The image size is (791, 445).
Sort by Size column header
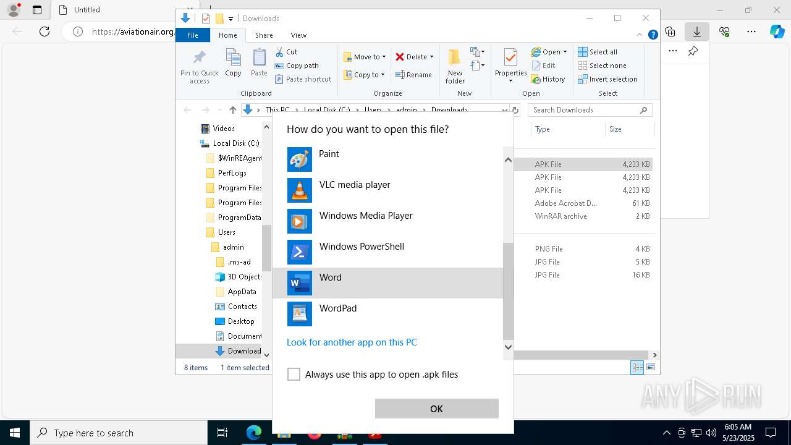pyautogui.click(x=629, y=129)
